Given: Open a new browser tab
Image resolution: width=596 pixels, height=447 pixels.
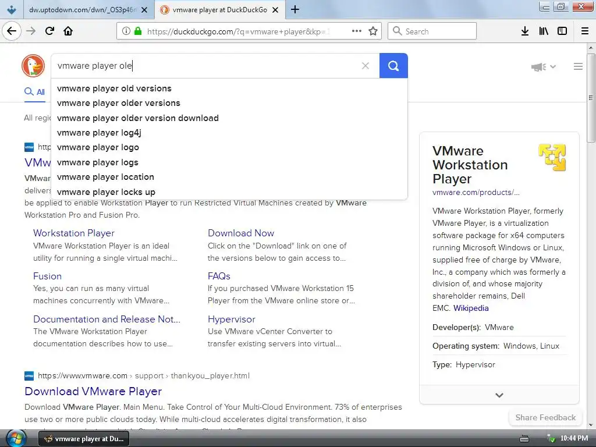Looking at the screenshot, I should point(295,9).
